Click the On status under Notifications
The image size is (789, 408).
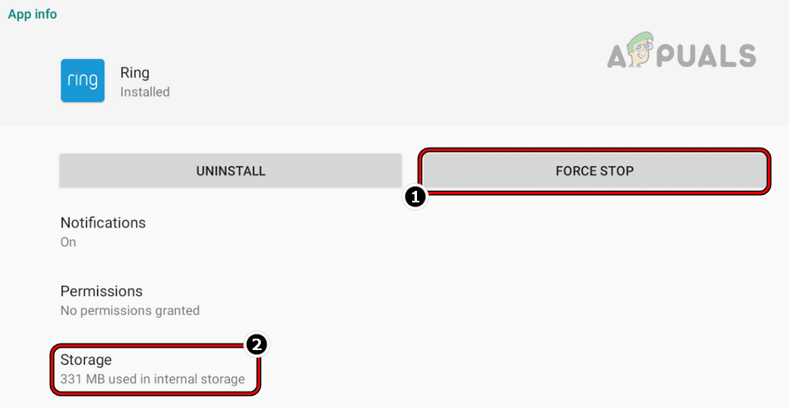[x=68, y=242]
